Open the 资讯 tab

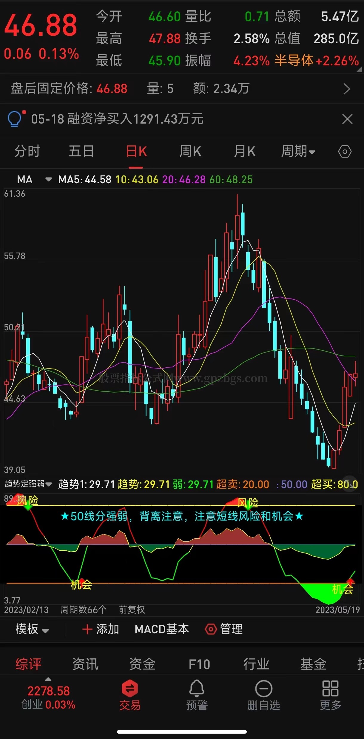click(85, 664)
